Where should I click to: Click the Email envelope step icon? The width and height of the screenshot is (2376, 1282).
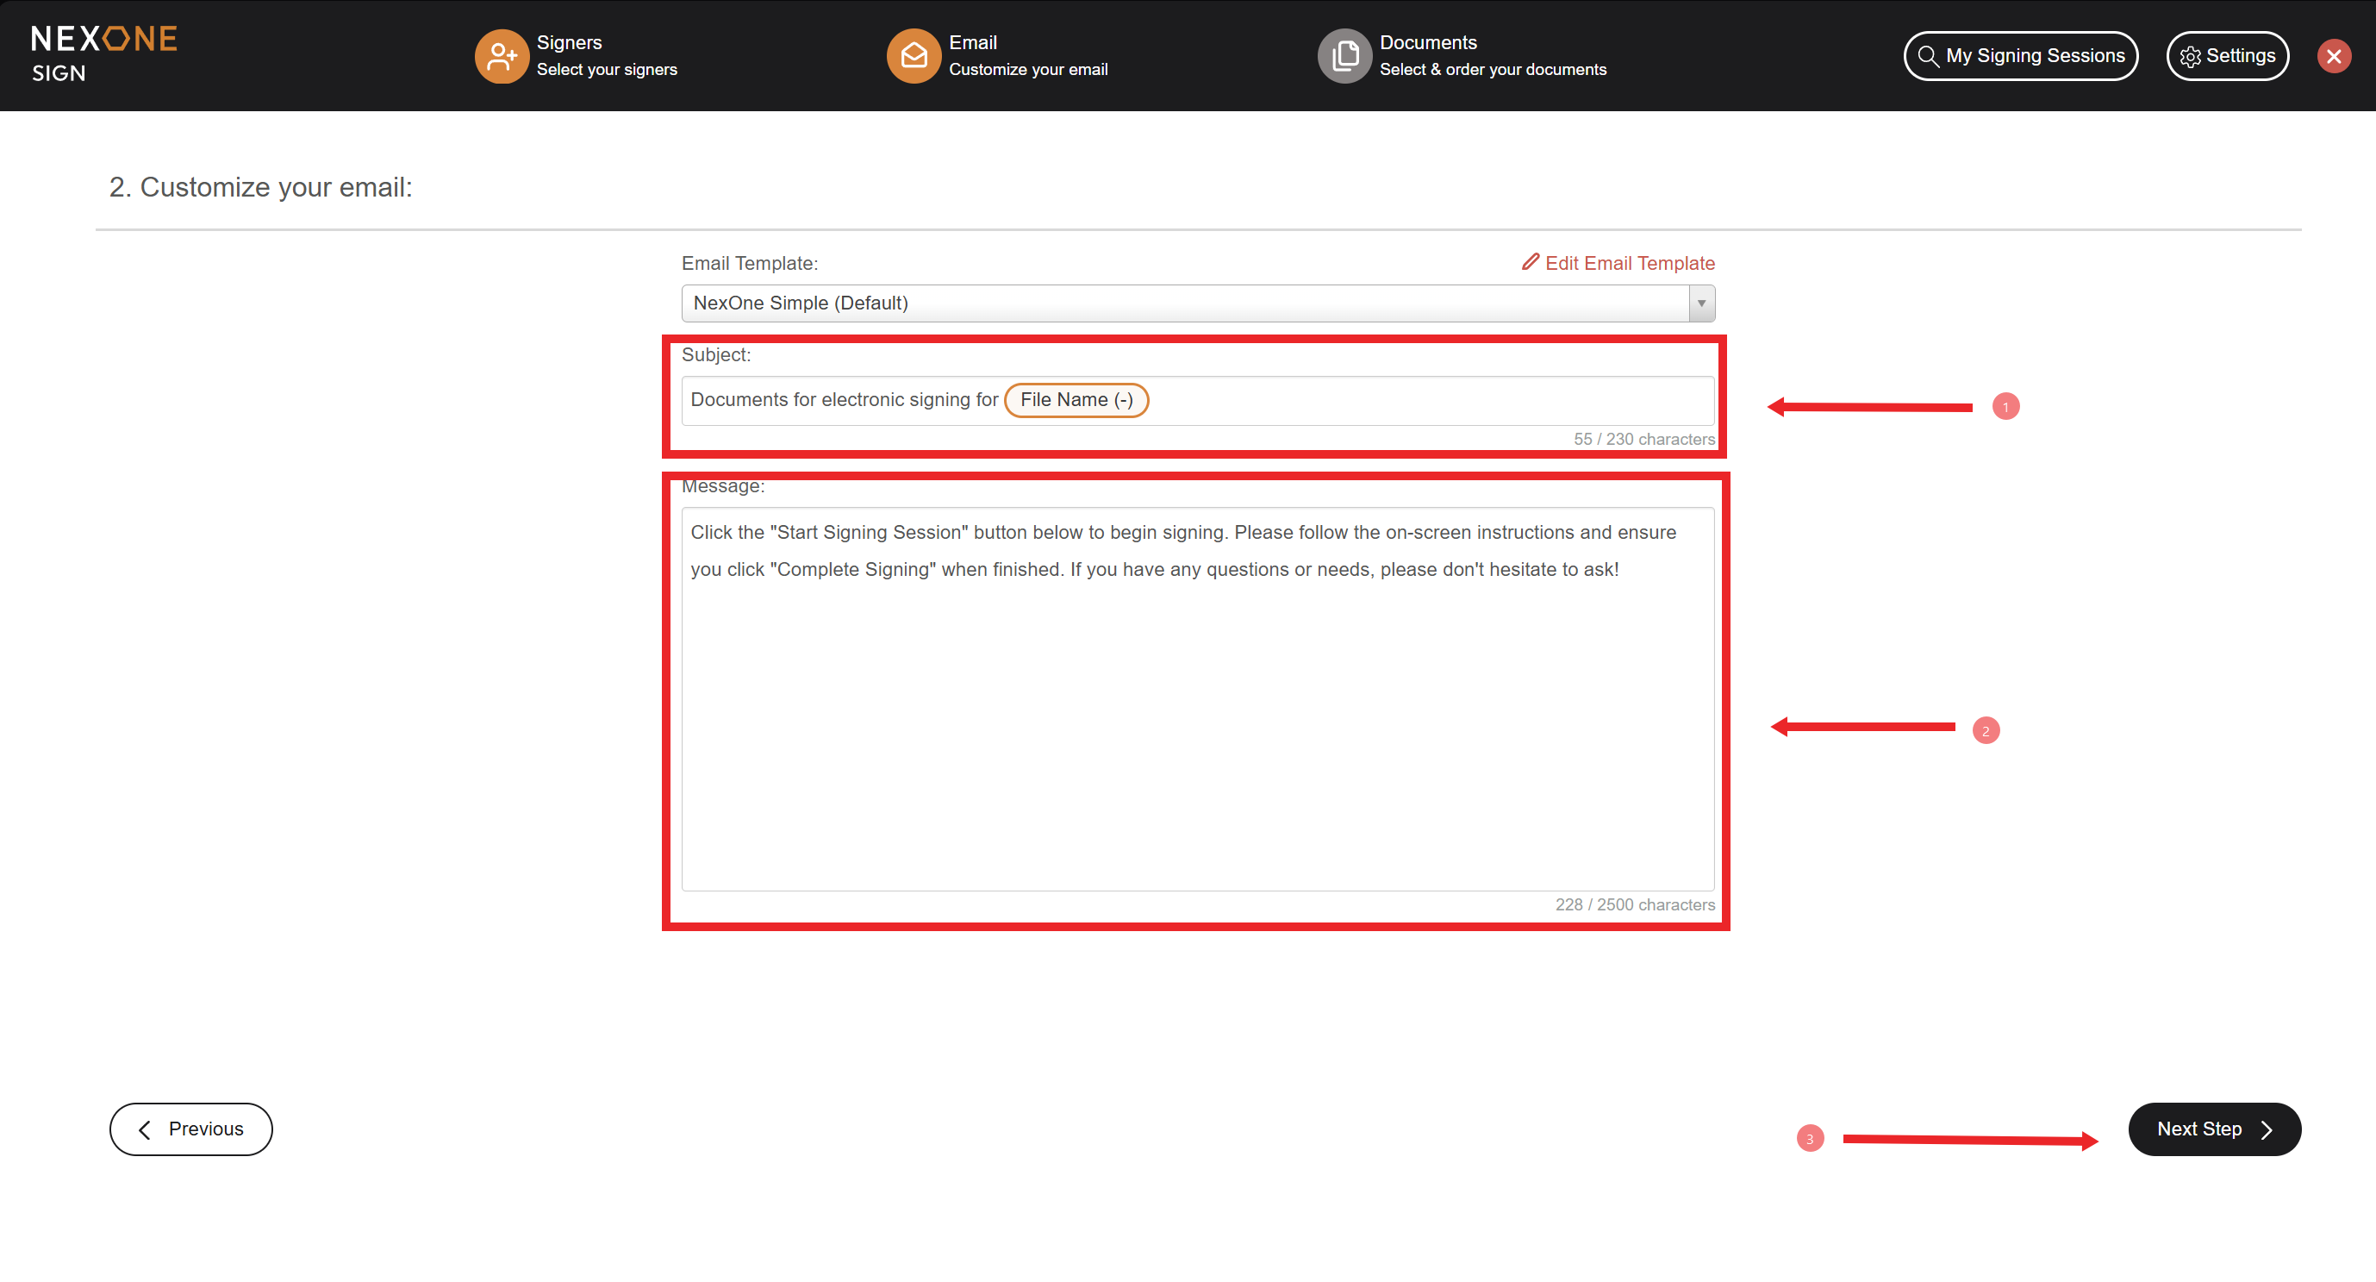point(914,56)
